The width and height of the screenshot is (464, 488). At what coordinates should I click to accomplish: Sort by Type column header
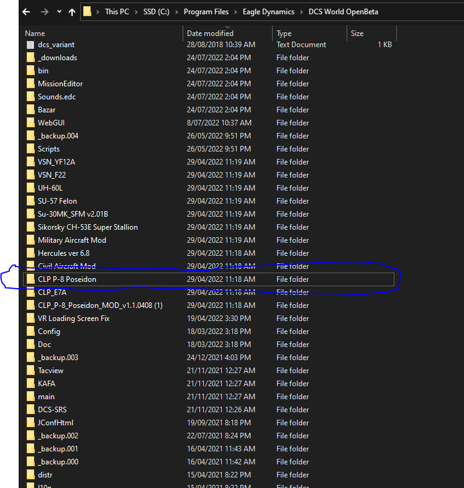tap(284, 34)
